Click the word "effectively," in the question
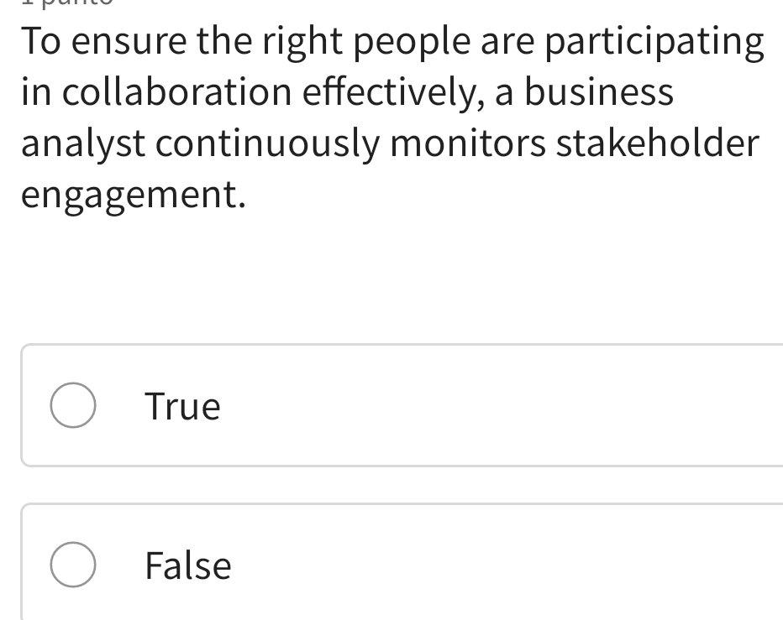Image resolution: width=783 pixels, height=620 pixels. [383, 91]
